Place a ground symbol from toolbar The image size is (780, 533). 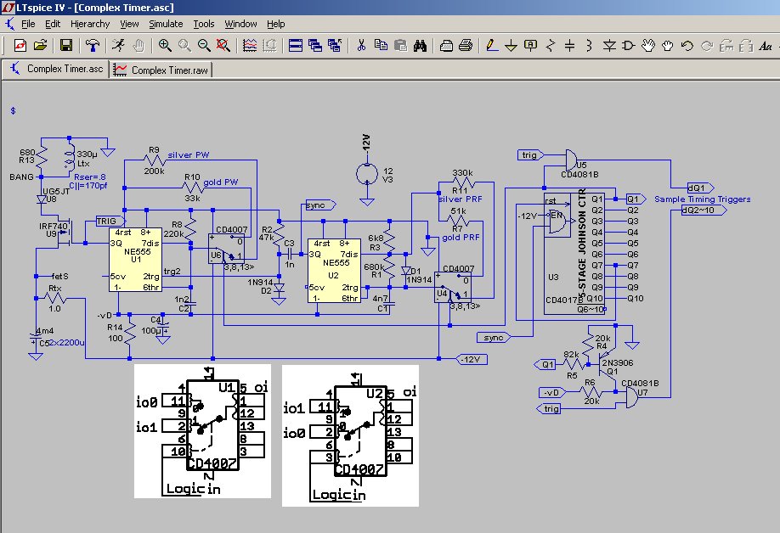512,46
